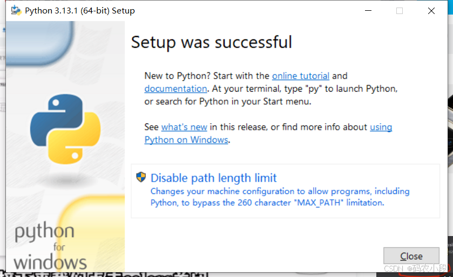Viewport: 453px width, 277px height.
Task: Click the Close button
Action: pyautogui.click(x=411, y=255)
